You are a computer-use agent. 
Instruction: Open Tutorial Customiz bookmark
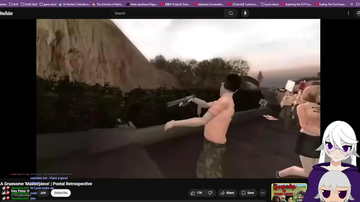tap(242, 4)
